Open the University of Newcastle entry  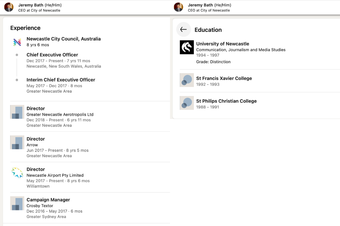[222, 44]
